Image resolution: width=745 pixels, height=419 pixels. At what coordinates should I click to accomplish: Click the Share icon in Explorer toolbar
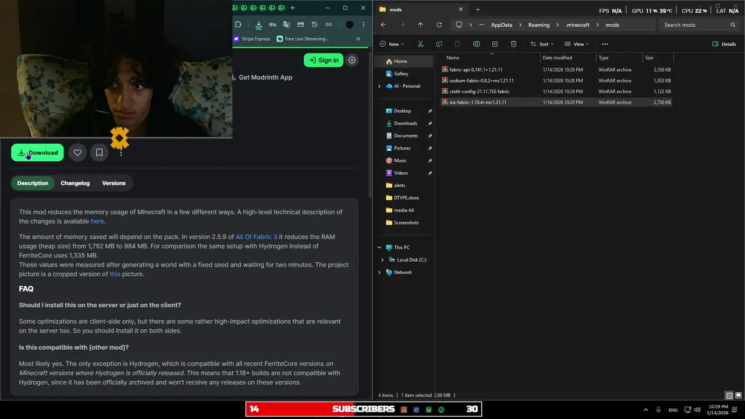pyautogui.click(x=495, y=44)
